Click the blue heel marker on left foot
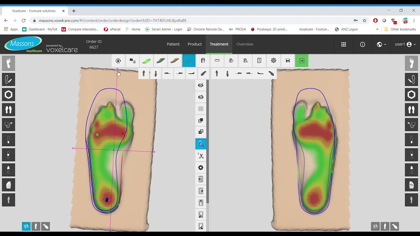The width and height of the screenshot is (420, 236). coord(107,199)
